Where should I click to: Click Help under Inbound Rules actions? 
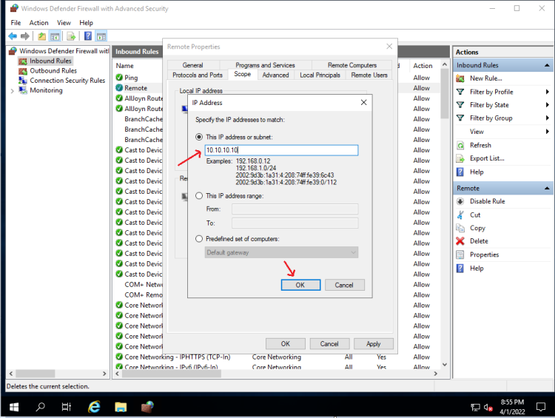pyautogui.click(x=477, y=172)
